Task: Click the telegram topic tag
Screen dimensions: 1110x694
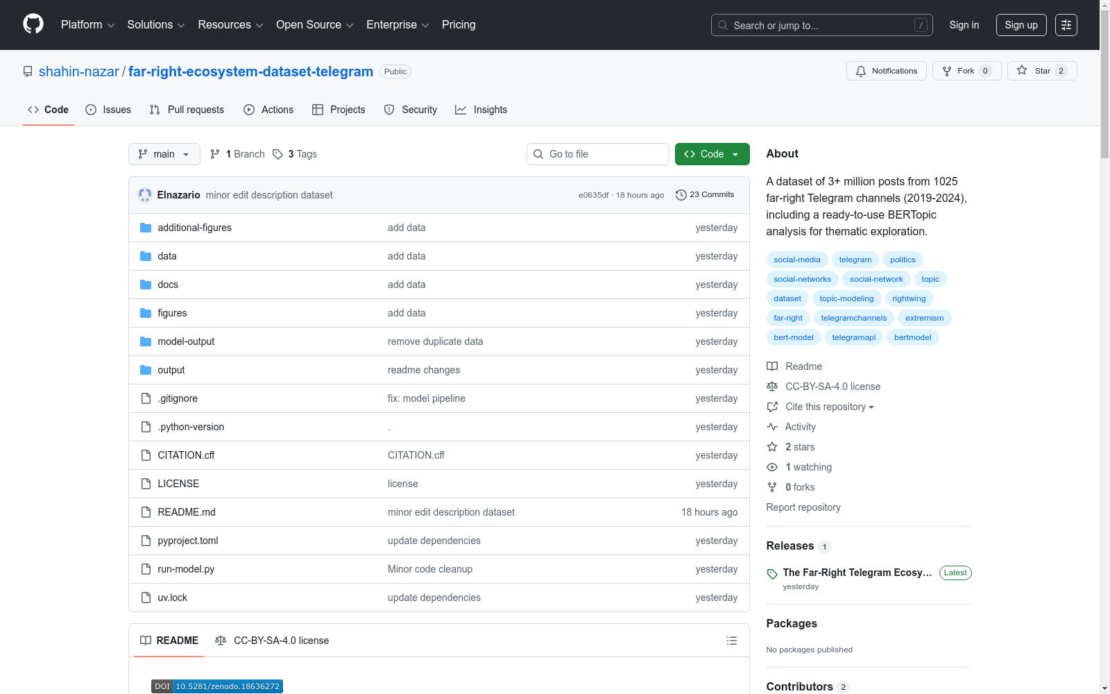Action: (855, 260)
